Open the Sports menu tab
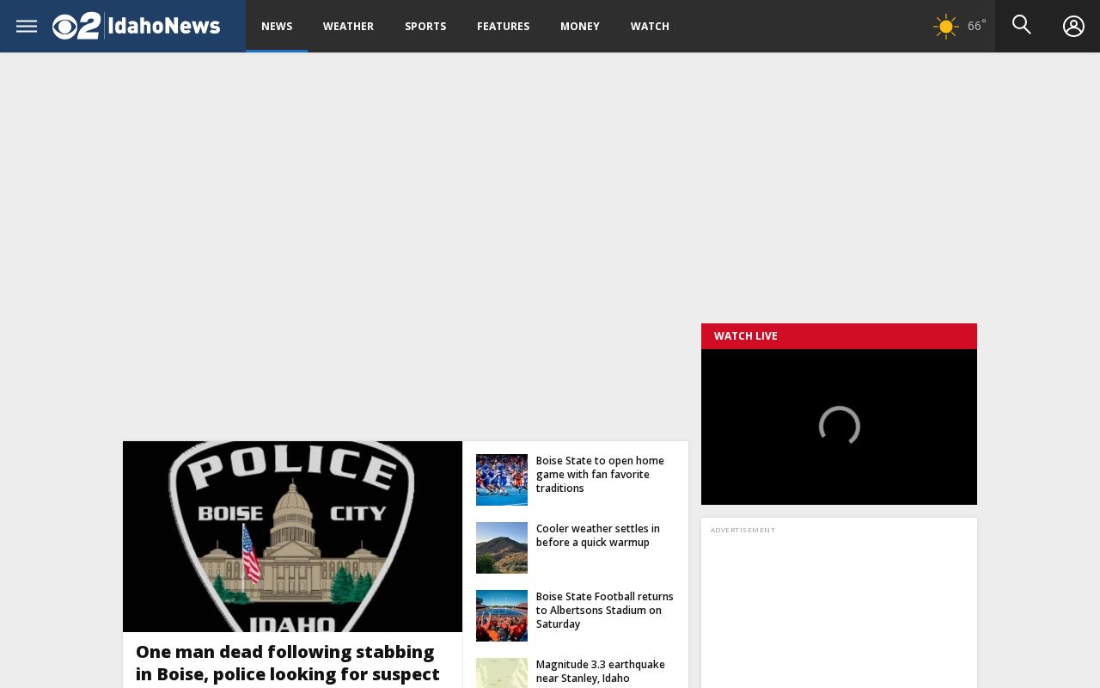This screenshot has width=1100, height=688. tap(425, 26)
